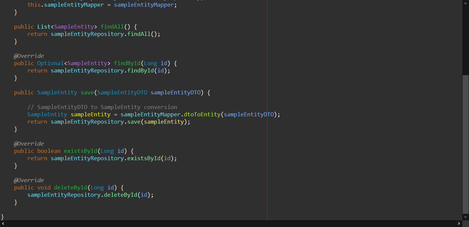Screen dimensions: 469x227
Task: Click 'save' in the return sampleEntityRepository.save line
Action: tap(134, 122)
